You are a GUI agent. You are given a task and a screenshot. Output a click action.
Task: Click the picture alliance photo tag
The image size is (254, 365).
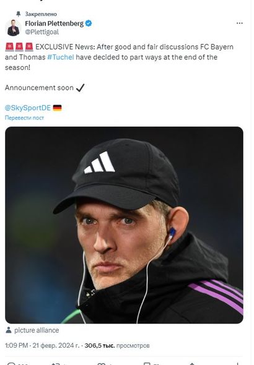click(37, 330)
